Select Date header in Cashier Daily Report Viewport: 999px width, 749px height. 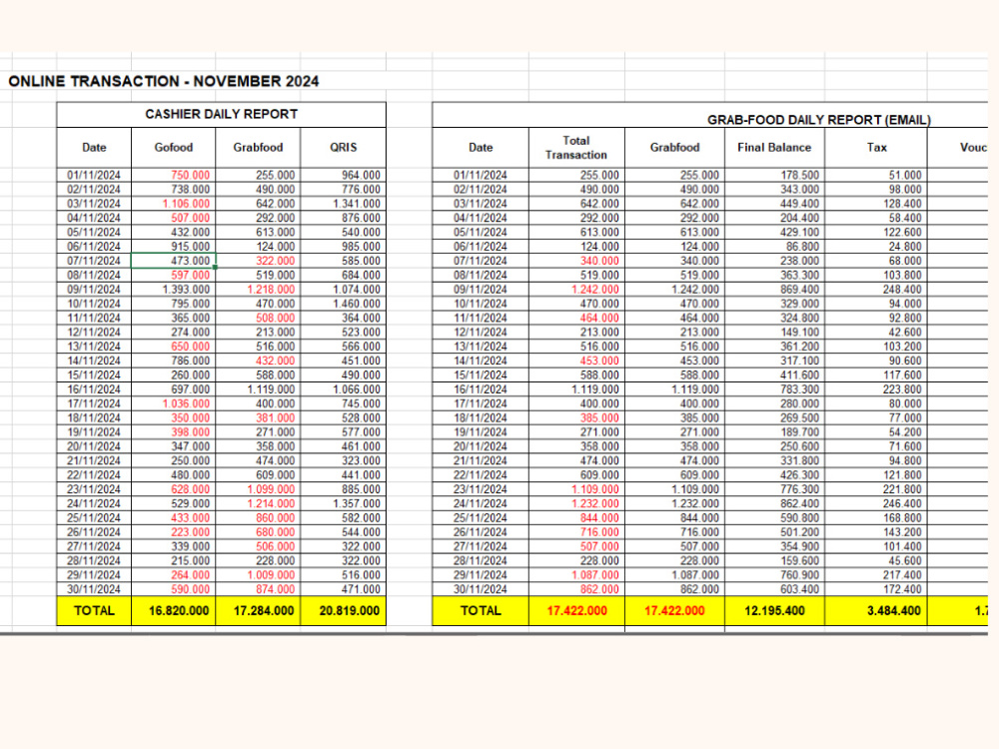tap(94, 147)
